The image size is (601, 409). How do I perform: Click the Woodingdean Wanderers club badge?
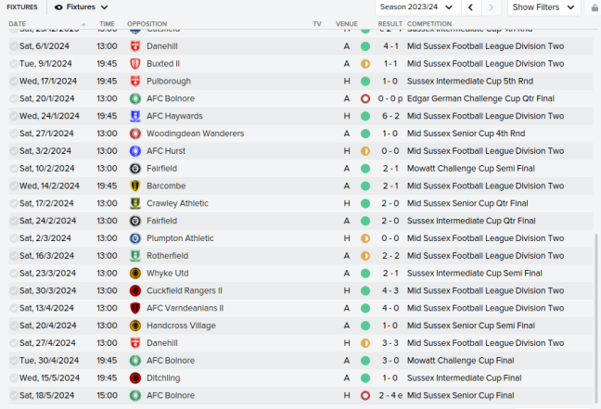[135, 134]
